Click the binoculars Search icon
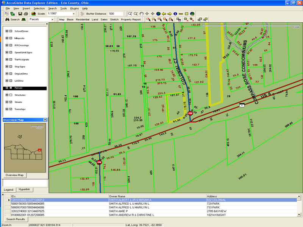The width and height of the screenshot is (303, 227). tap(7, 20)
